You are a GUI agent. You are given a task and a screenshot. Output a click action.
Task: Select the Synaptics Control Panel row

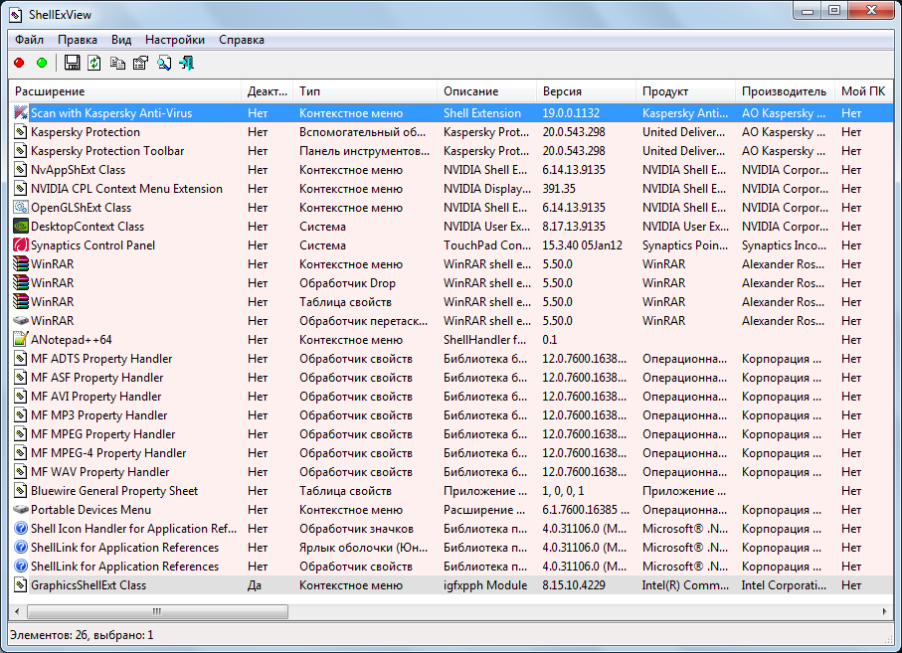[92, 245]
